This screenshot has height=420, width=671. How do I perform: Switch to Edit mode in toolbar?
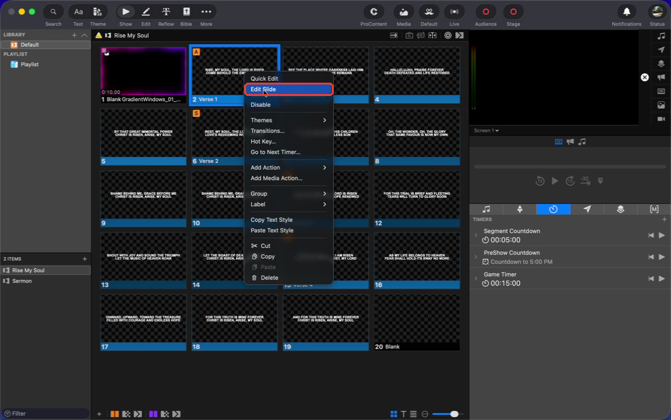(x=146, y=12)
